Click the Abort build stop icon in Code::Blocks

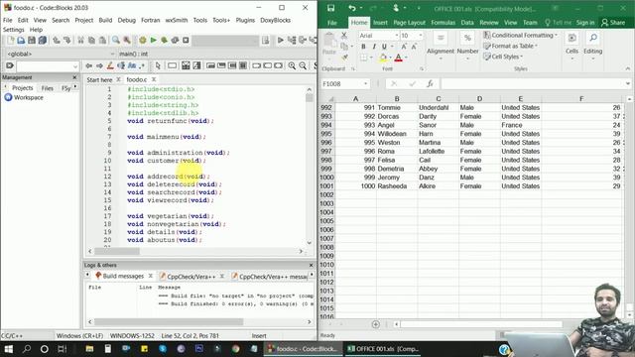[x=186, y=40]
